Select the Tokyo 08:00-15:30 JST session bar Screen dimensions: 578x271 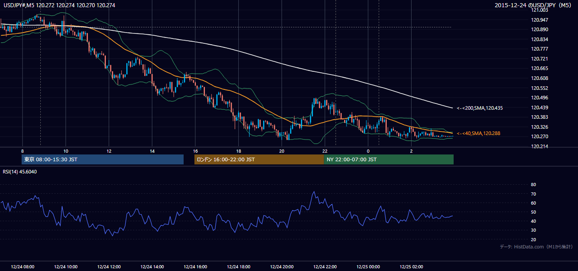pyautogui.click(x=103, y=159)
